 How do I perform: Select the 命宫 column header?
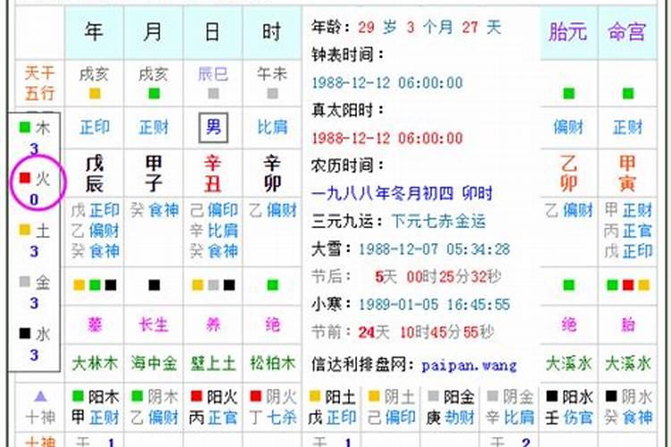[626, 31]
